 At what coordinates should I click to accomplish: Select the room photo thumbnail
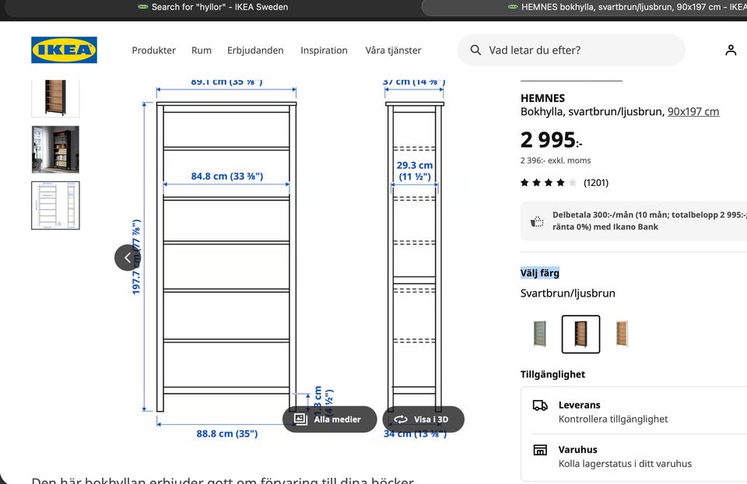[x=55, y=149]
